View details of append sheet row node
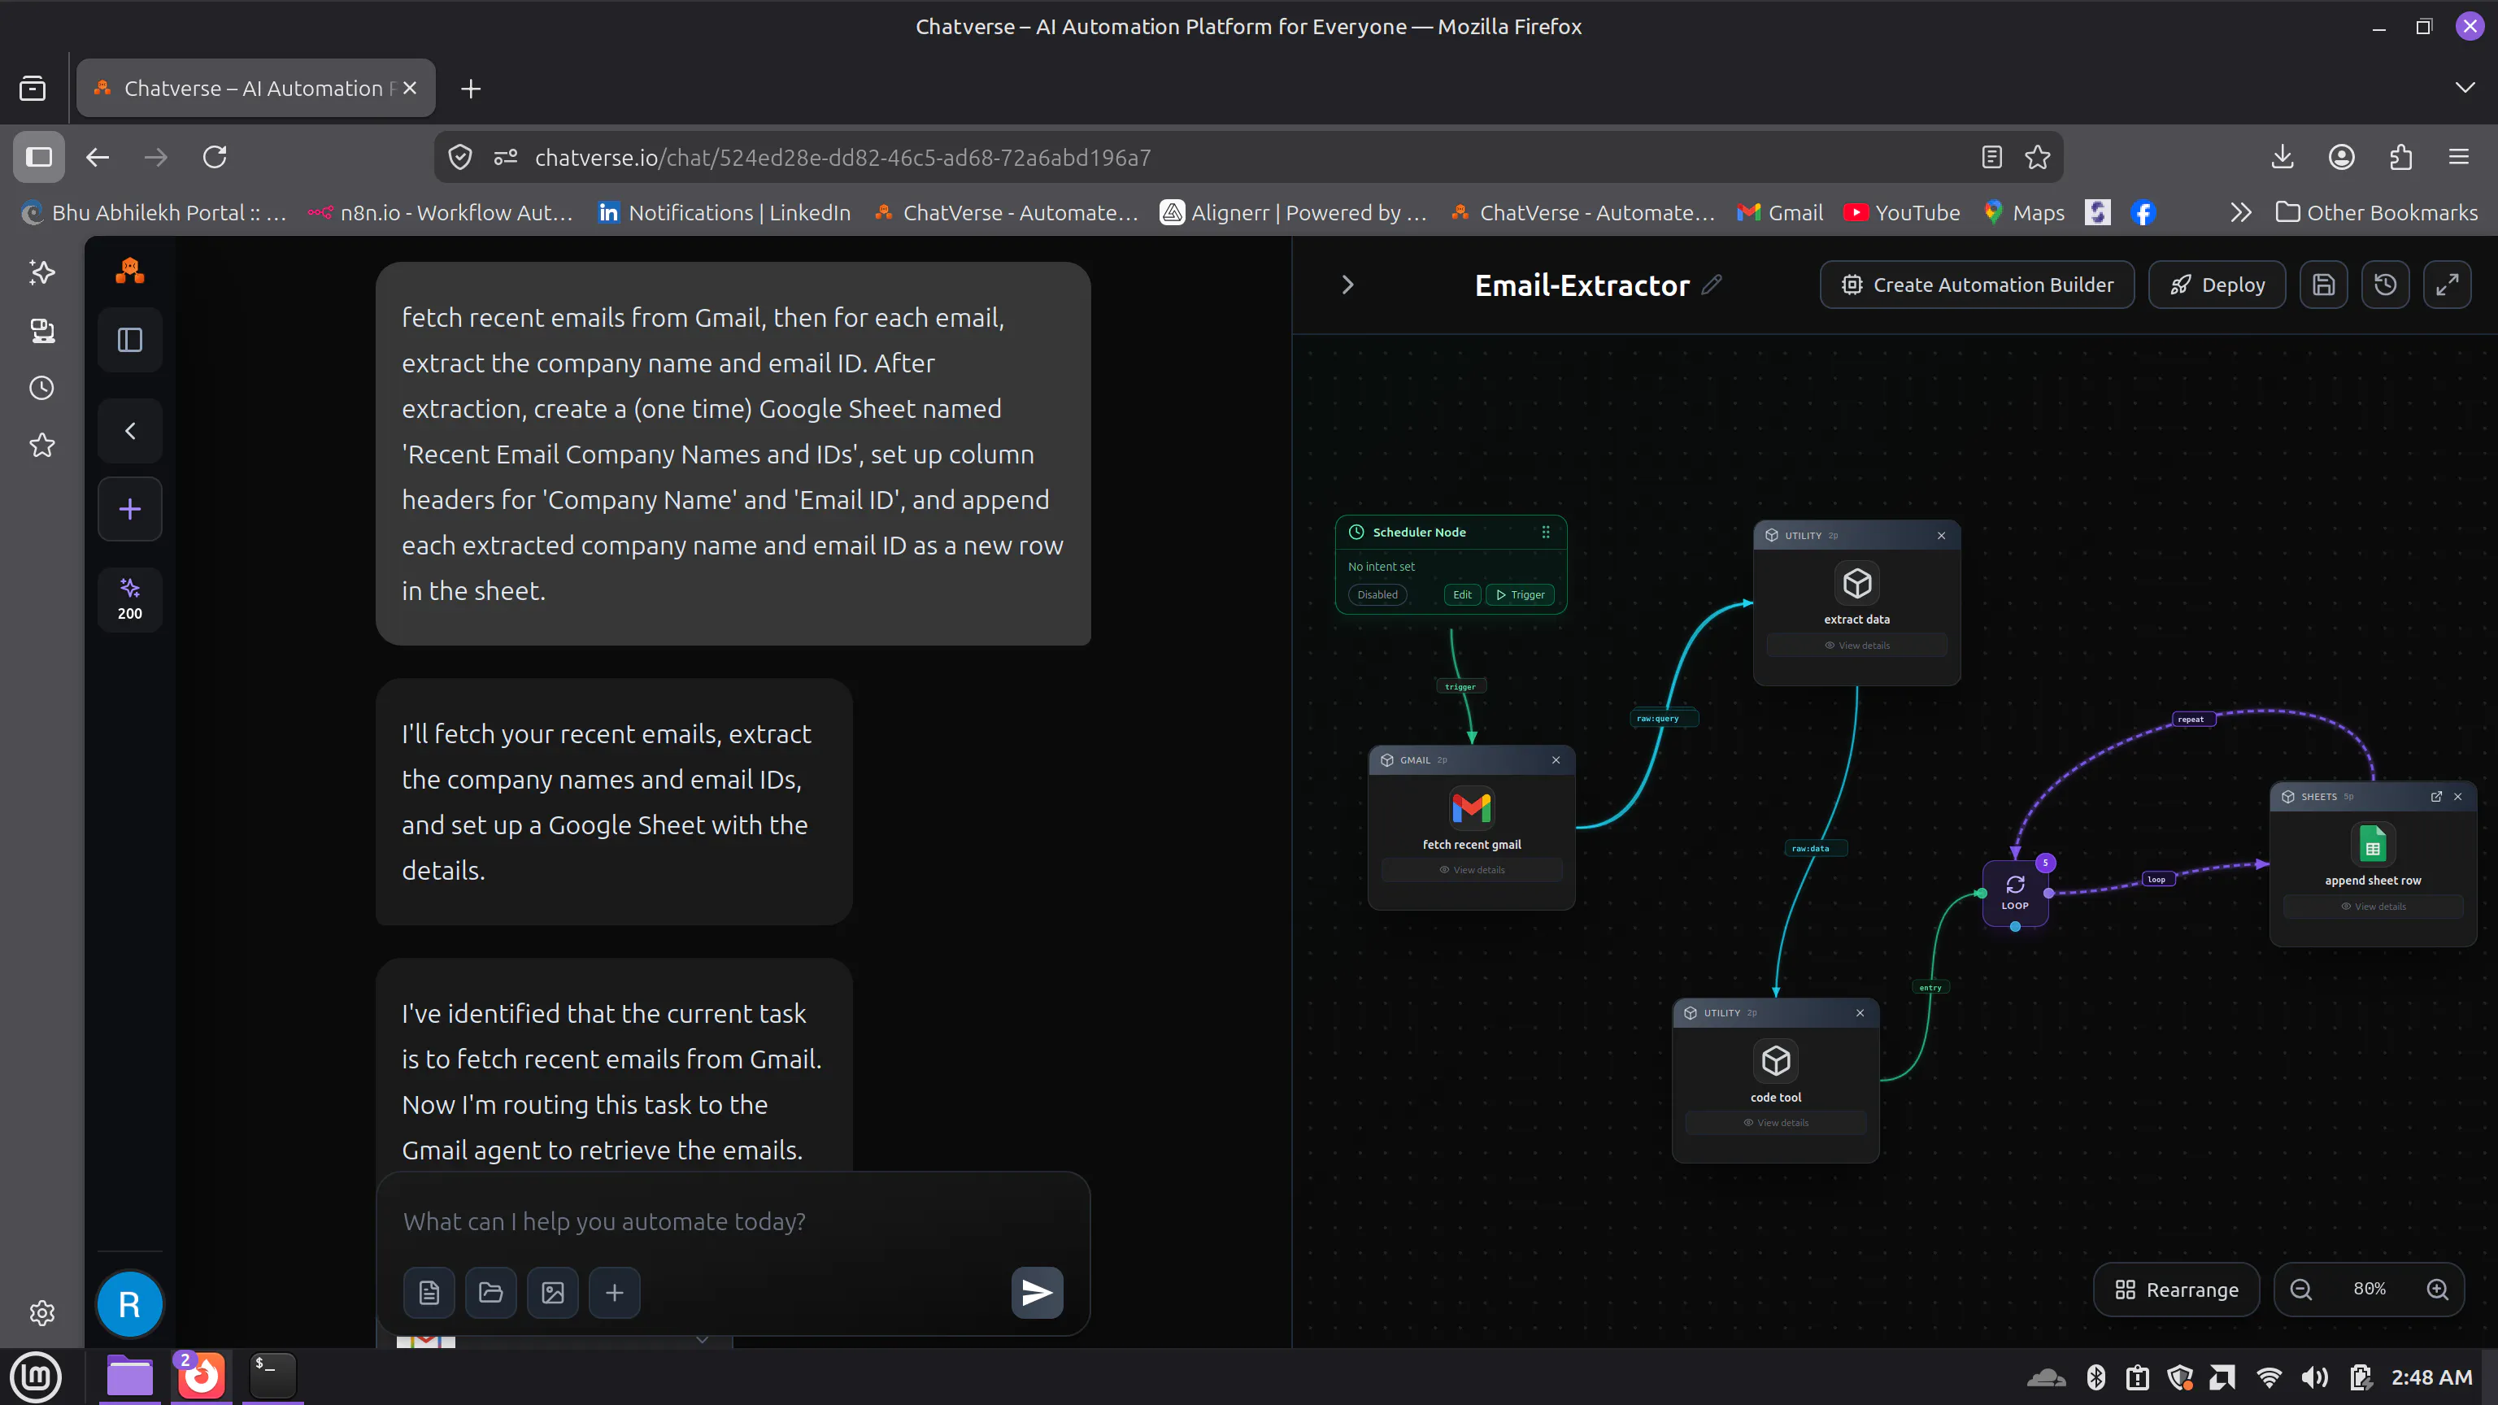The image size is (2498, 1405). (x=2373, y=907)
